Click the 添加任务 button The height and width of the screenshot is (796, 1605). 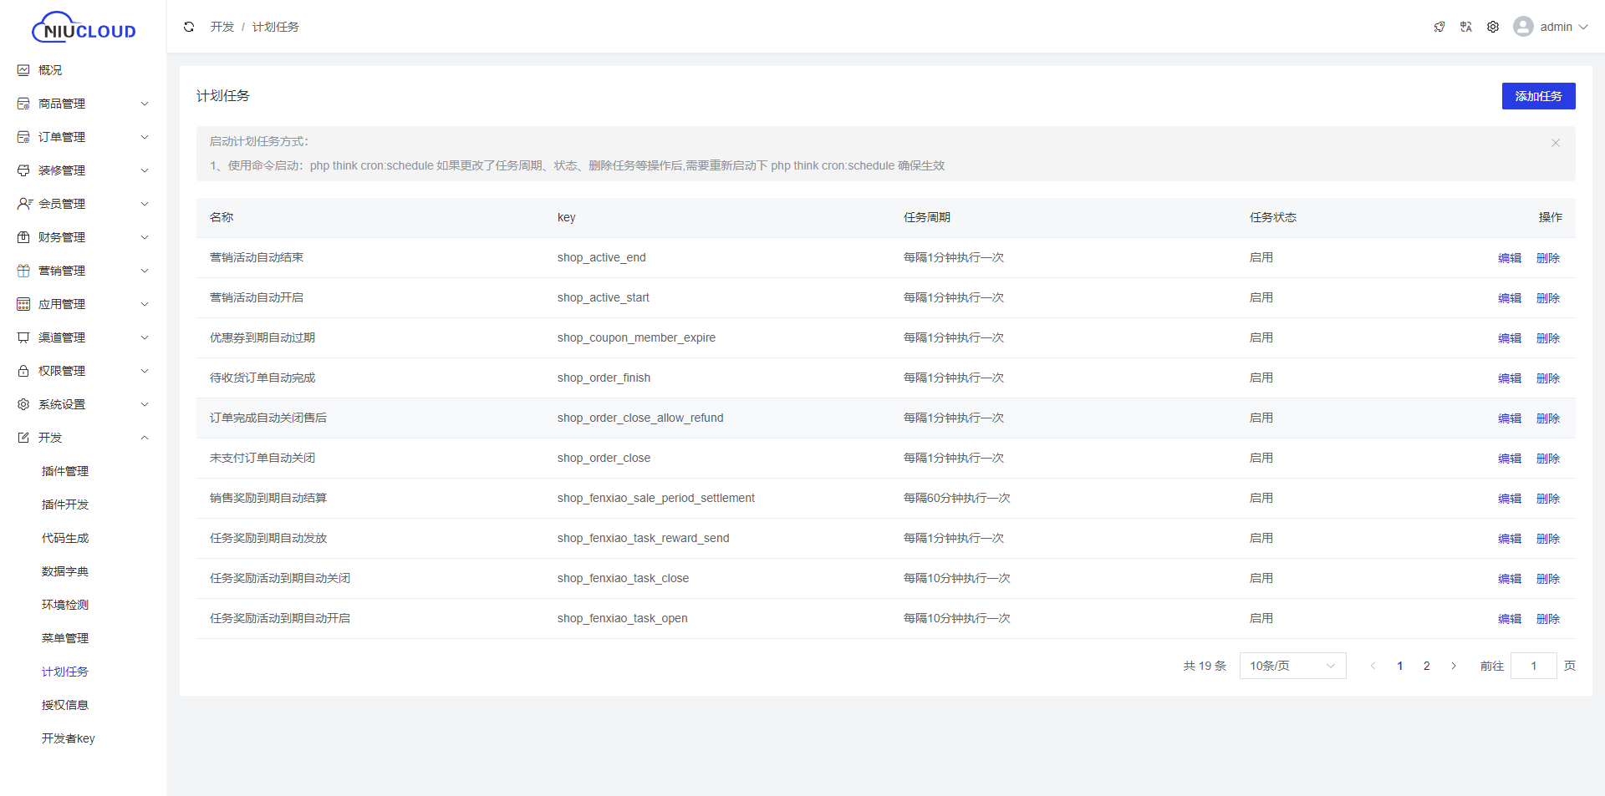click(1538, 96)
